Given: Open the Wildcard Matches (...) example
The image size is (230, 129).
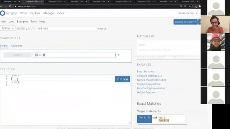Looking at the screenshot, I should click(x=149, y=76).
